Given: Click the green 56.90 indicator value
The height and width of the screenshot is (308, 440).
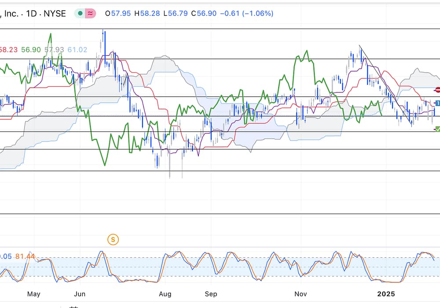Looking at the screenshot, I should click(31, 50).
